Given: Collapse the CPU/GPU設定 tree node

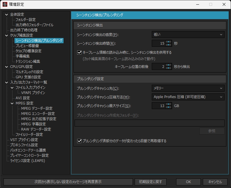Looking at the screenshot, I should [6, 67].
